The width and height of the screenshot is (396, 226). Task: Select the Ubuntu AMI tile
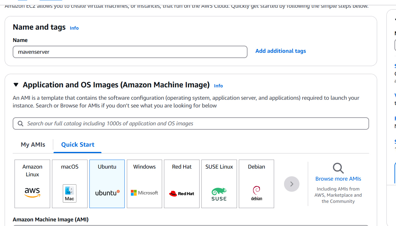pyautogui.click(x=107, y=184)
